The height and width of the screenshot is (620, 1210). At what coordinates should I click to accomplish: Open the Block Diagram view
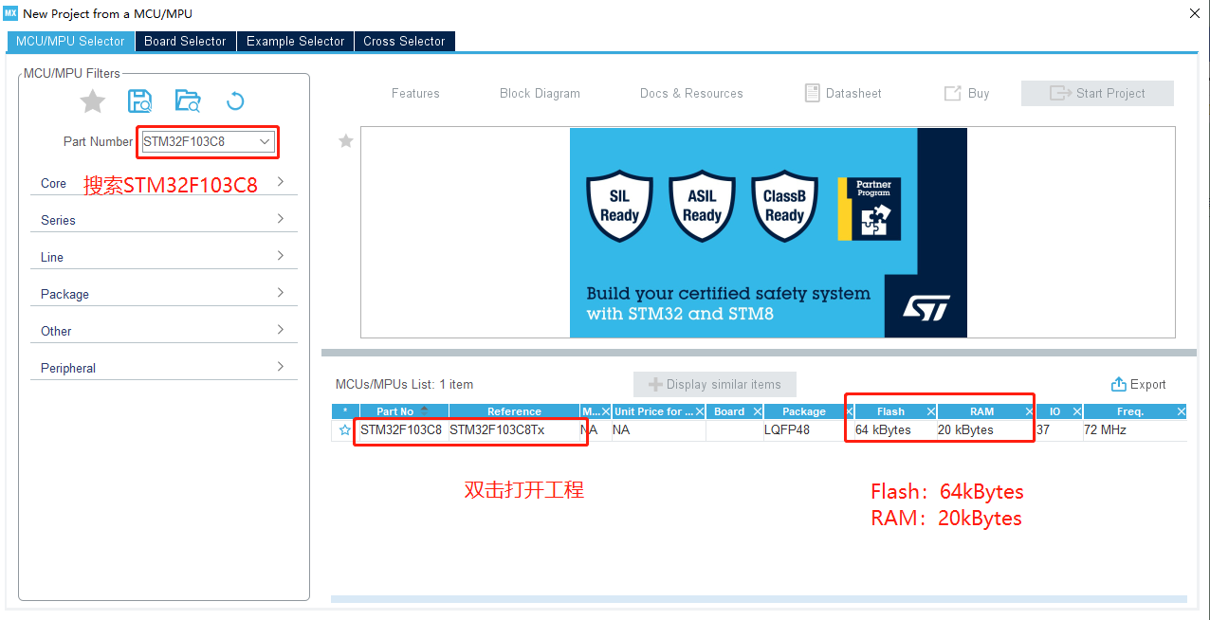(540, 93)
